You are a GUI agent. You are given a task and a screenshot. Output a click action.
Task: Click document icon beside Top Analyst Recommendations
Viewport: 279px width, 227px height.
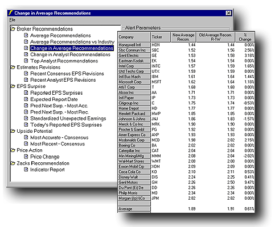point(26,61)
